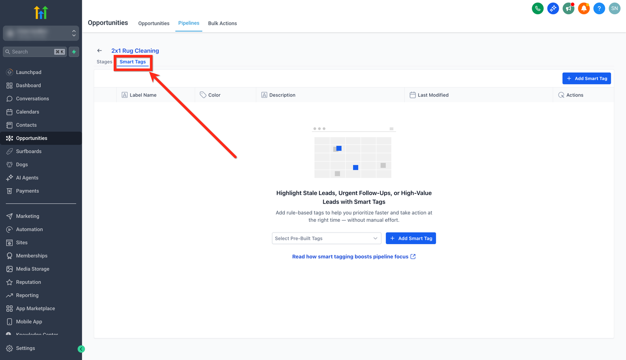Screen dimensions: 626x360
Task: Click the blue AI sparkle icon in header
Action: [553, 8]
